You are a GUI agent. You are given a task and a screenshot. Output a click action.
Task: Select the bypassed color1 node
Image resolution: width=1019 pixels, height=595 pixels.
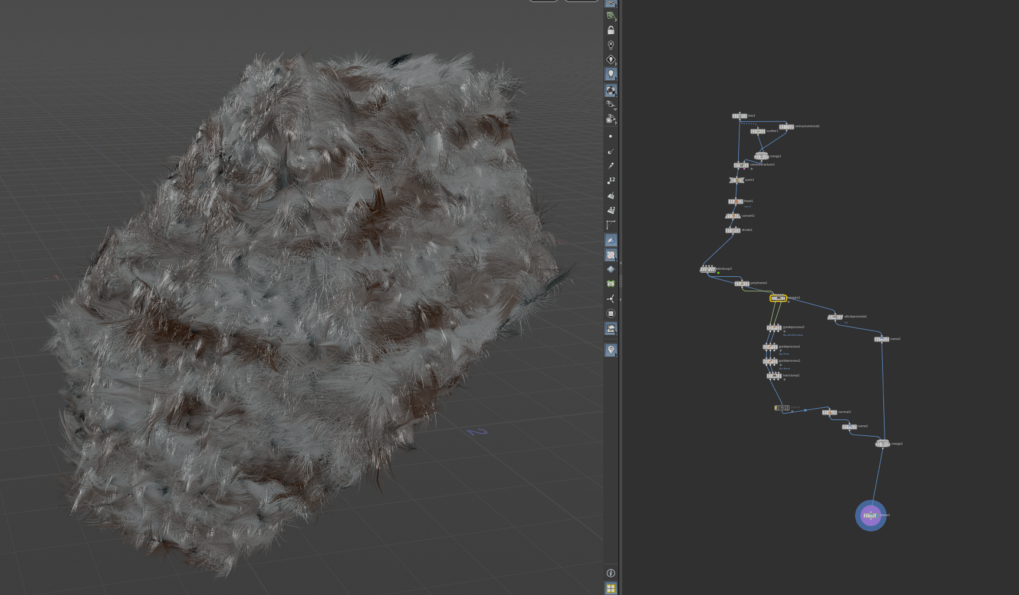[782, 408]
